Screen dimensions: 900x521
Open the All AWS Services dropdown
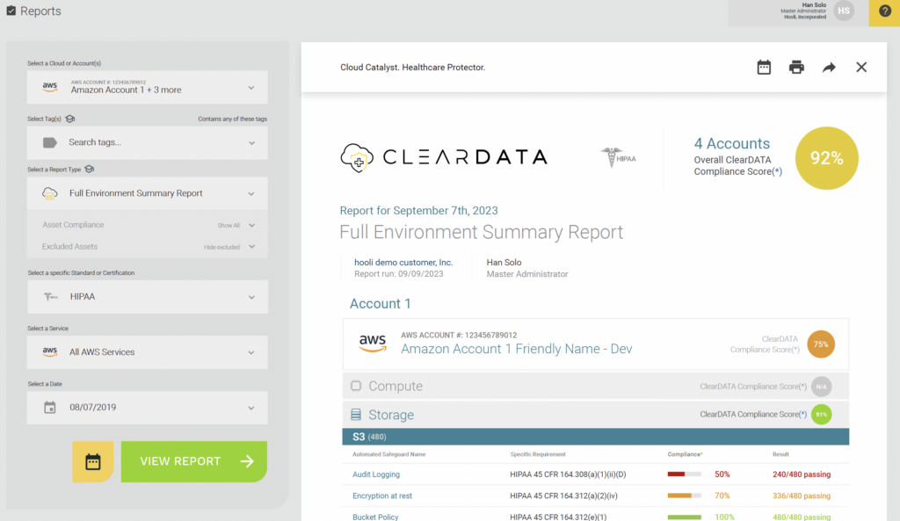click(x=148, y=352)
